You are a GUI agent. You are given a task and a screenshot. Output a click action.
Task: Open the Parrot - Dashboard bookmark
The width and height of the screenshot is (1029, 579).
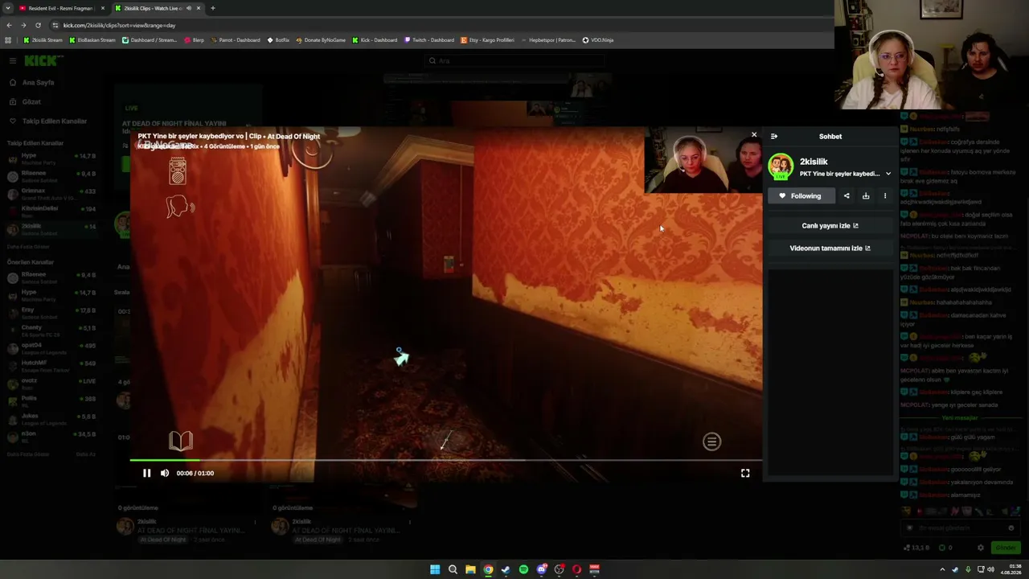(235, 40)
